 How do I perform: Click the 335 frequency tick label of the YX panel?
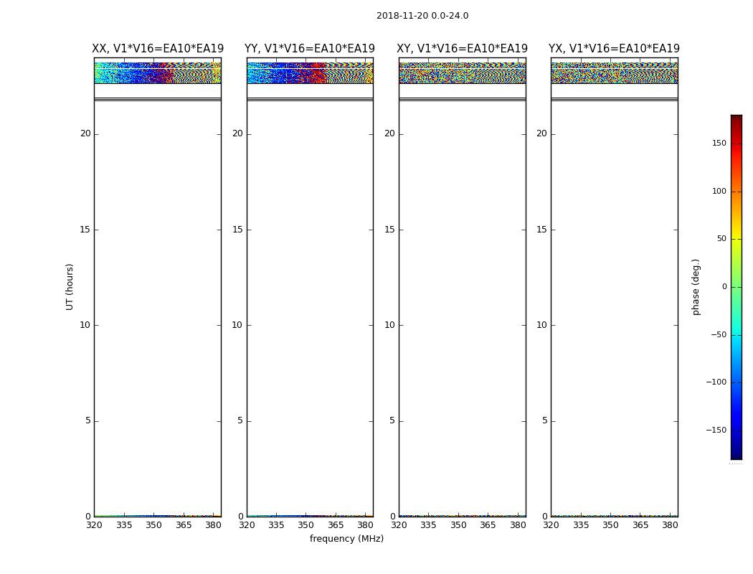coord(581,525)
